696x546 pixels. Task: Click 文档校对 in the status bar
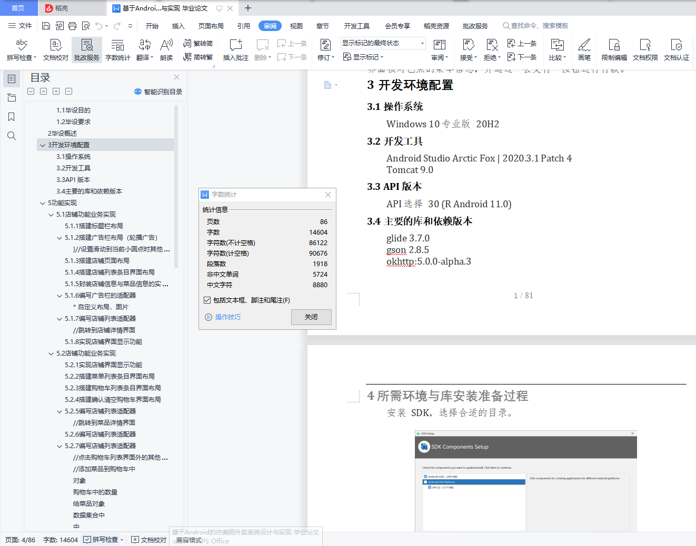pyautogui.click(x=149, y=540)
